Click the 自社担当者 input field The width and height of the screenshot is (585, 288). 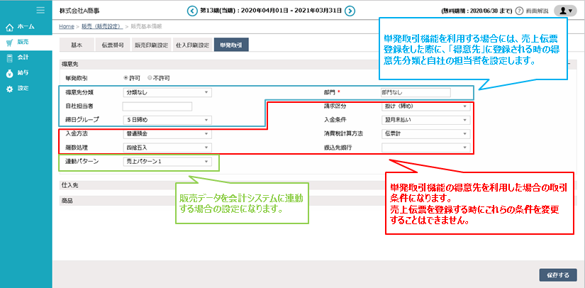[x=157, y=106]
